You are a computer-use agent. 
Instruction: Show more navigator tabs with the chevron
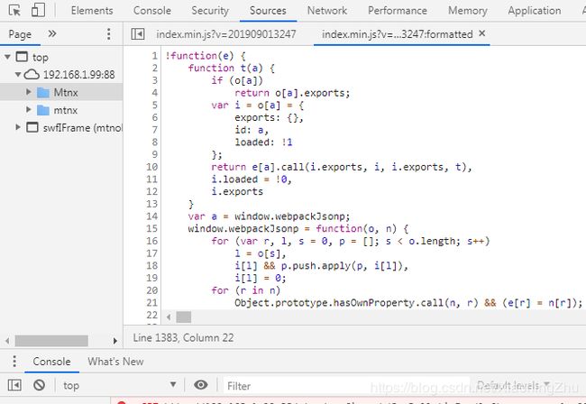52,34
